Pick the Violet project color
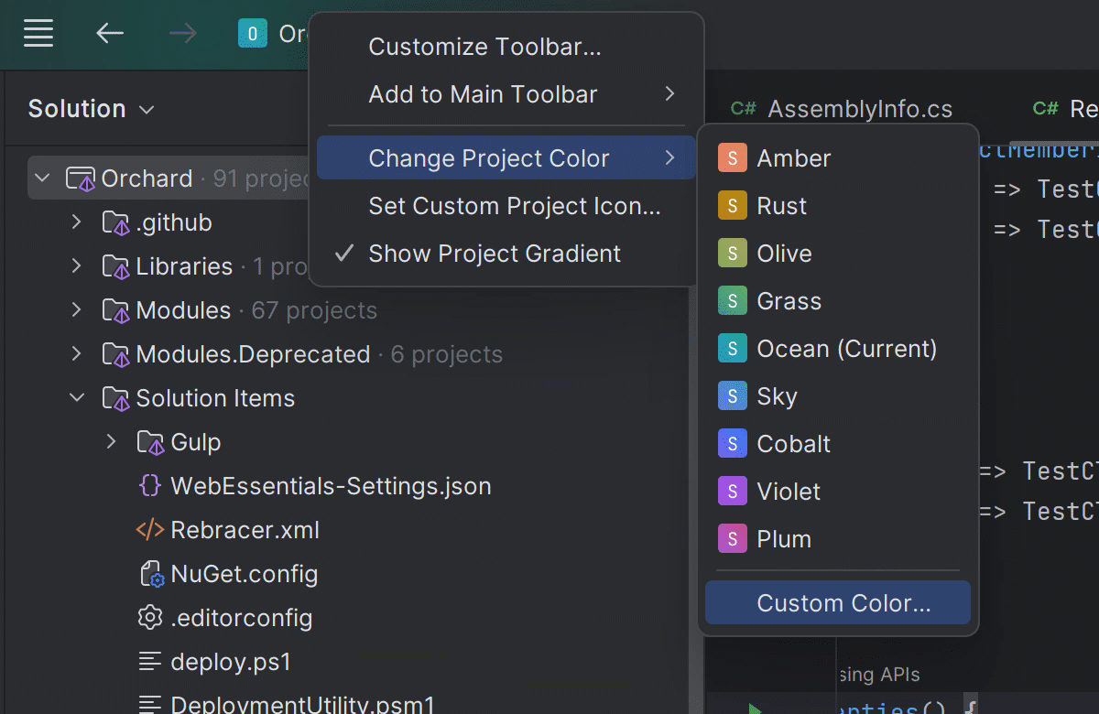Viewport: 1099px width, 714px height. click(789, 492)
